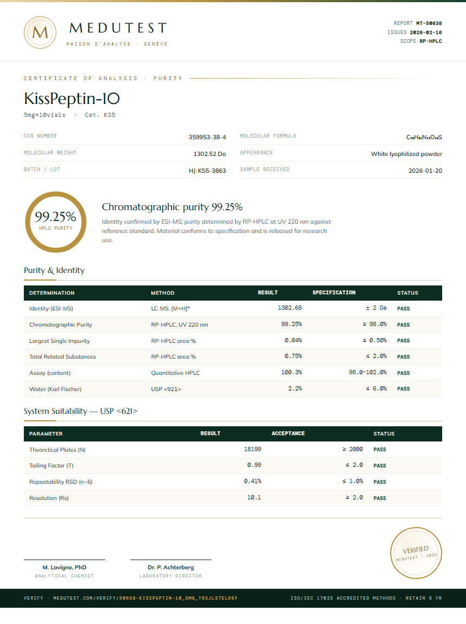Screen dimensions: 466x624
Task: Select the Quantitative HPLC method cell
Action: (176, 373)
